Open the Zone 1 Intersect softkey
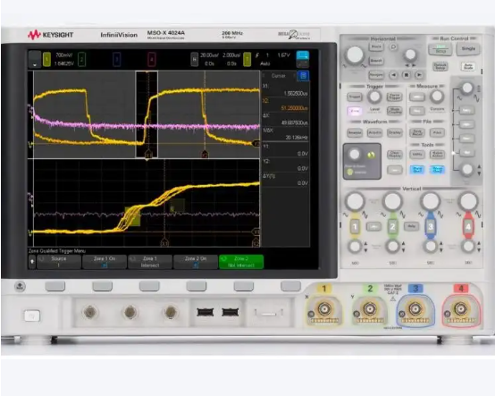 150,262
